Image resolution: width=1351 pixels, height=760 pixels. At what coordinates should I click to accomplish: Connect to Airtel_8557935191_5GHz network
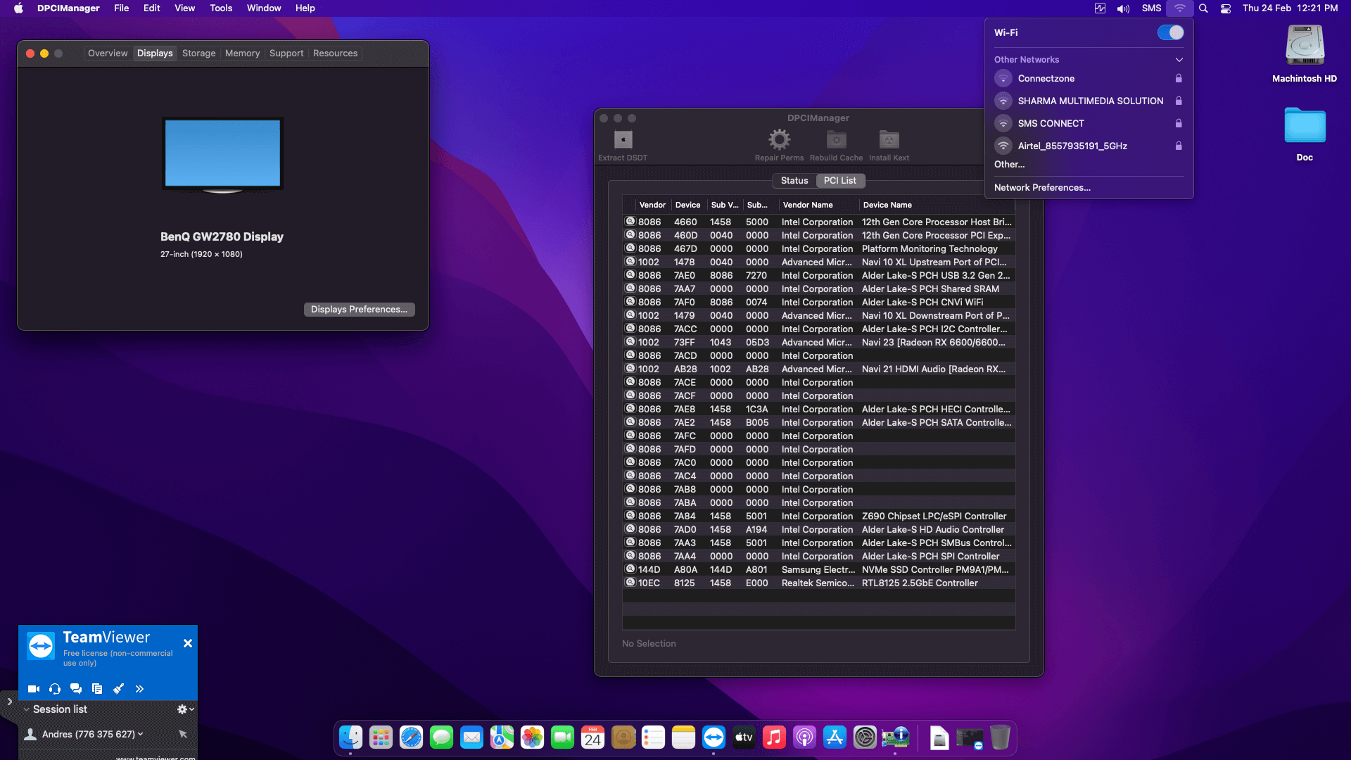click(1089, 146)
